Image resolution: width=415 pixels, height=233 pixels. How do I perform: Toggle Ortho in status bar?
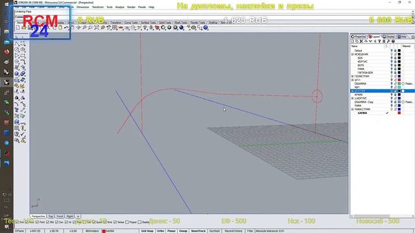click(x=160, y=231)
